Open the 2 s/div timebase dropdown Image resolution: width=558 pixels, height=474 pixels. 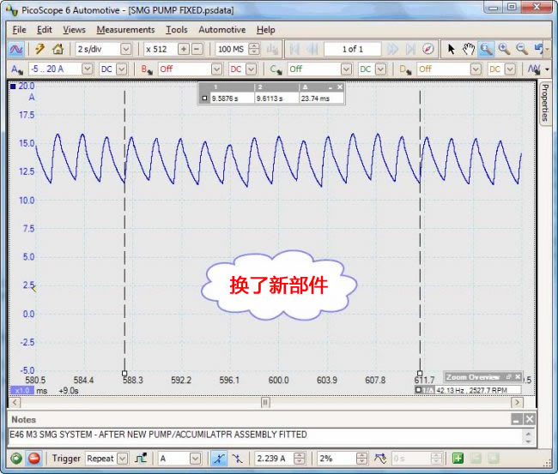pyautogui.click(x=126, y=49)
